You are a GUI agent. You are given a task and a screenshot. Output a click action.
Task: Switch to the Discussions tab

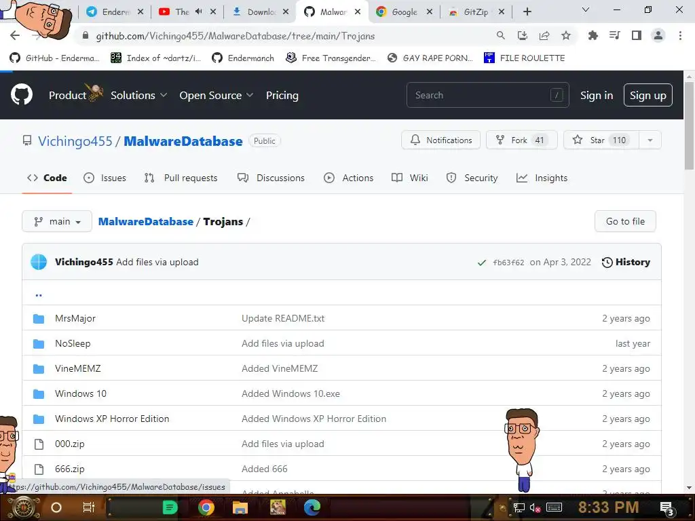tap(271, 178)
